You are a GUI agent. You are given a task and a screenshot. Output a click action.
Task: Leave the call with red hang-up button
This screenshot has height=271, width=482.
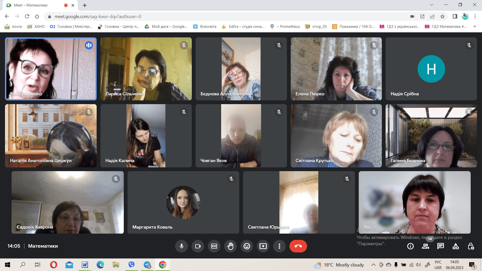tap(298, 246)
